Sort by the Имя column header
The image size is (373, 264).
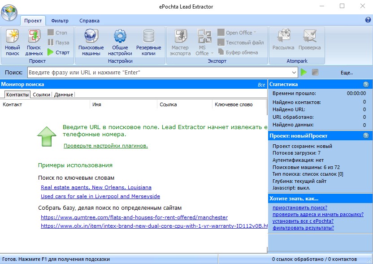click(123, 104)
